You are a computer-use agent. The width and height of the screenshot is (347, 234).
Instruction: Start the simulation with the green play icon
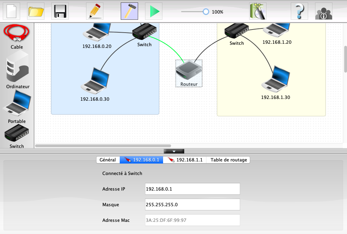pyautogui.click(x=154, y=11)
